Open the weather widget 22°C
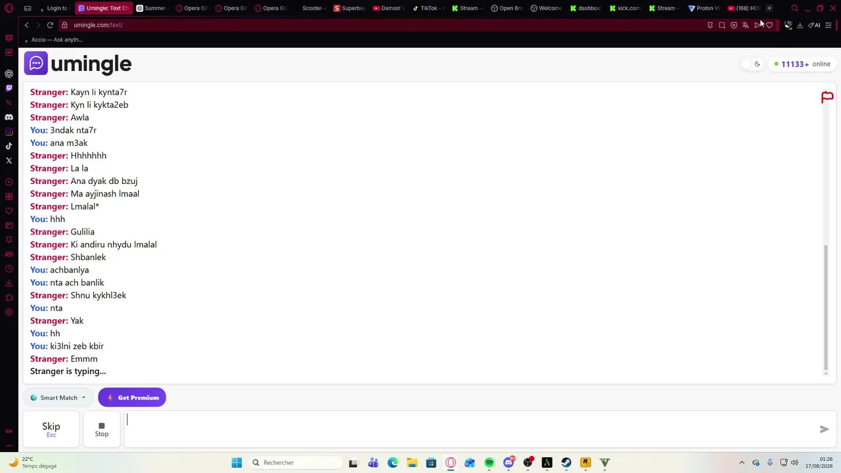Image resolution: width=841 pixels, height=473 pixels. pos(33,462)
